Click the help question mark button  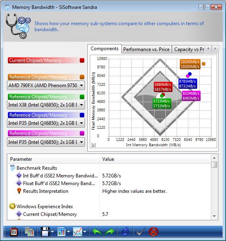tap(204, 7)
